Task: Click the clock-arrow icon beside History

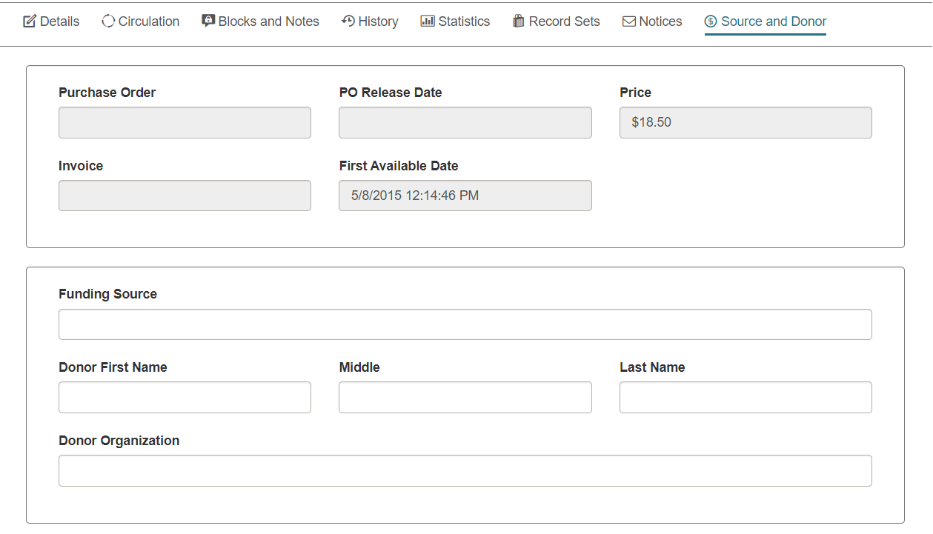Action: point(347,21)
